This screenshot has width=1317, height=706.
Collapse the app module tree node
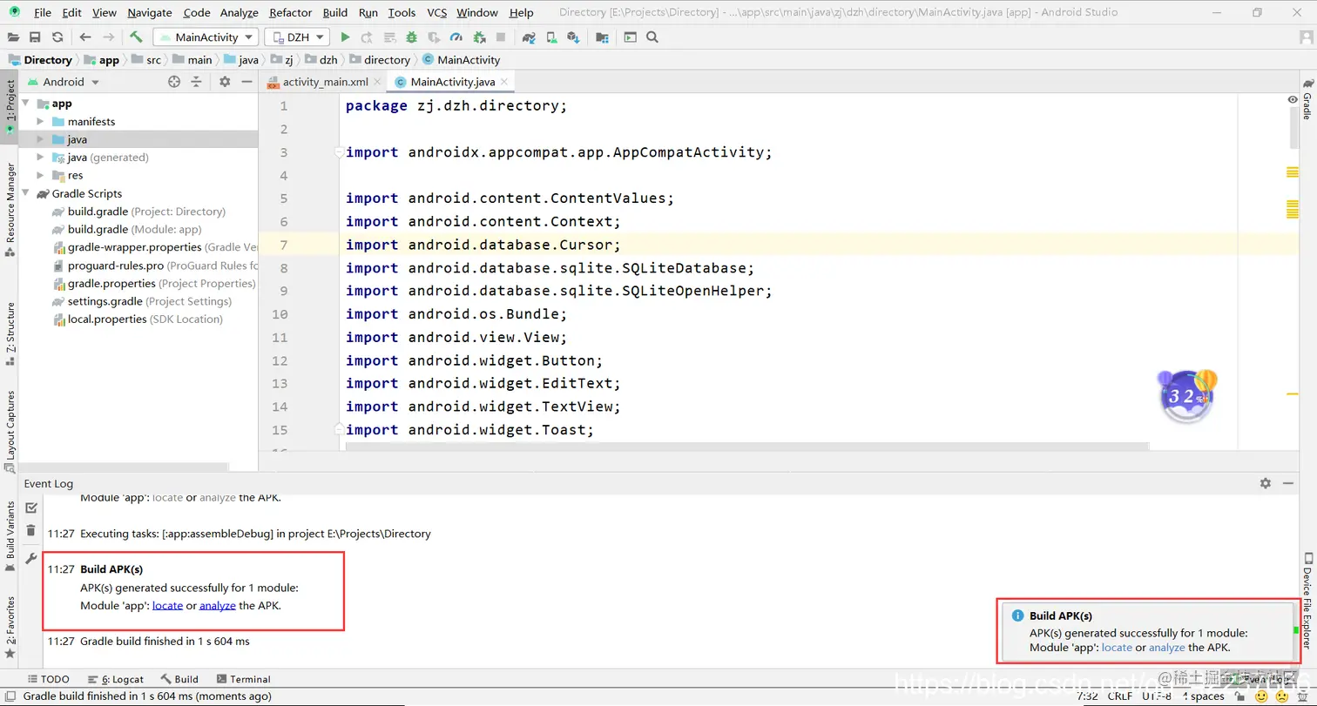[25, 104]
